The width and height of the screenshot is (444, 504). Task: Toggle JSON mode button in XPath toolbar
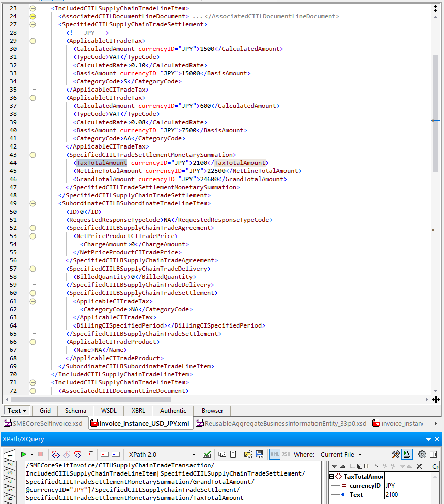(x=286, y=454)
